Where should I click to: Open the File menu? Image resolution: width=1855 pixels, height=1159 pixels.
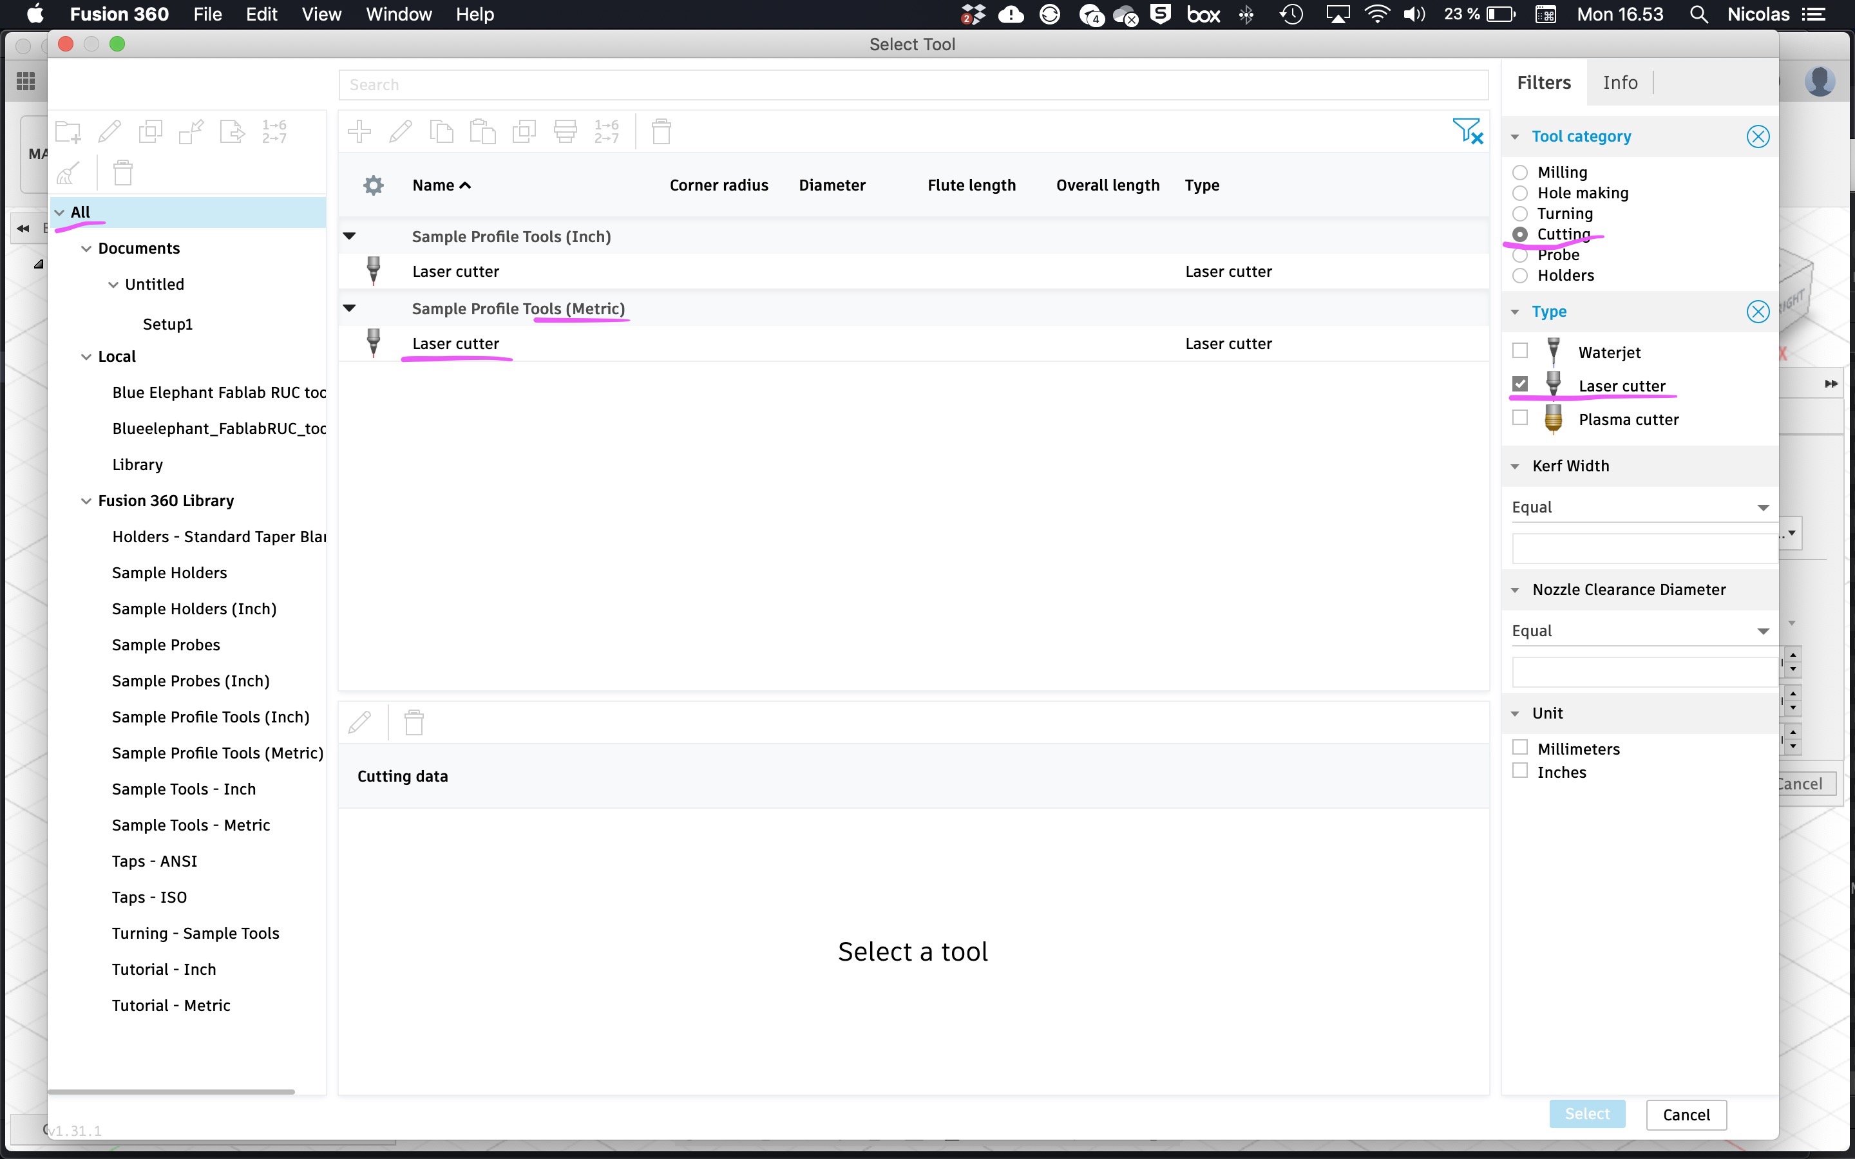click(x=207, y=15)
